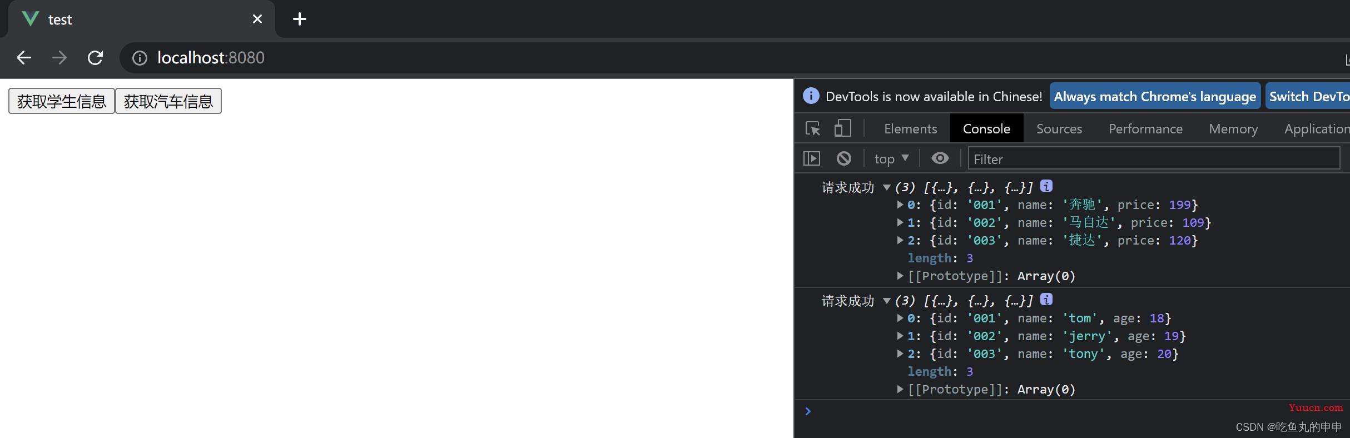Viewport: 1350px width, 438px height.
Task: Expand [[Prototype]] of the car array
Action: (x=900, y=276)
